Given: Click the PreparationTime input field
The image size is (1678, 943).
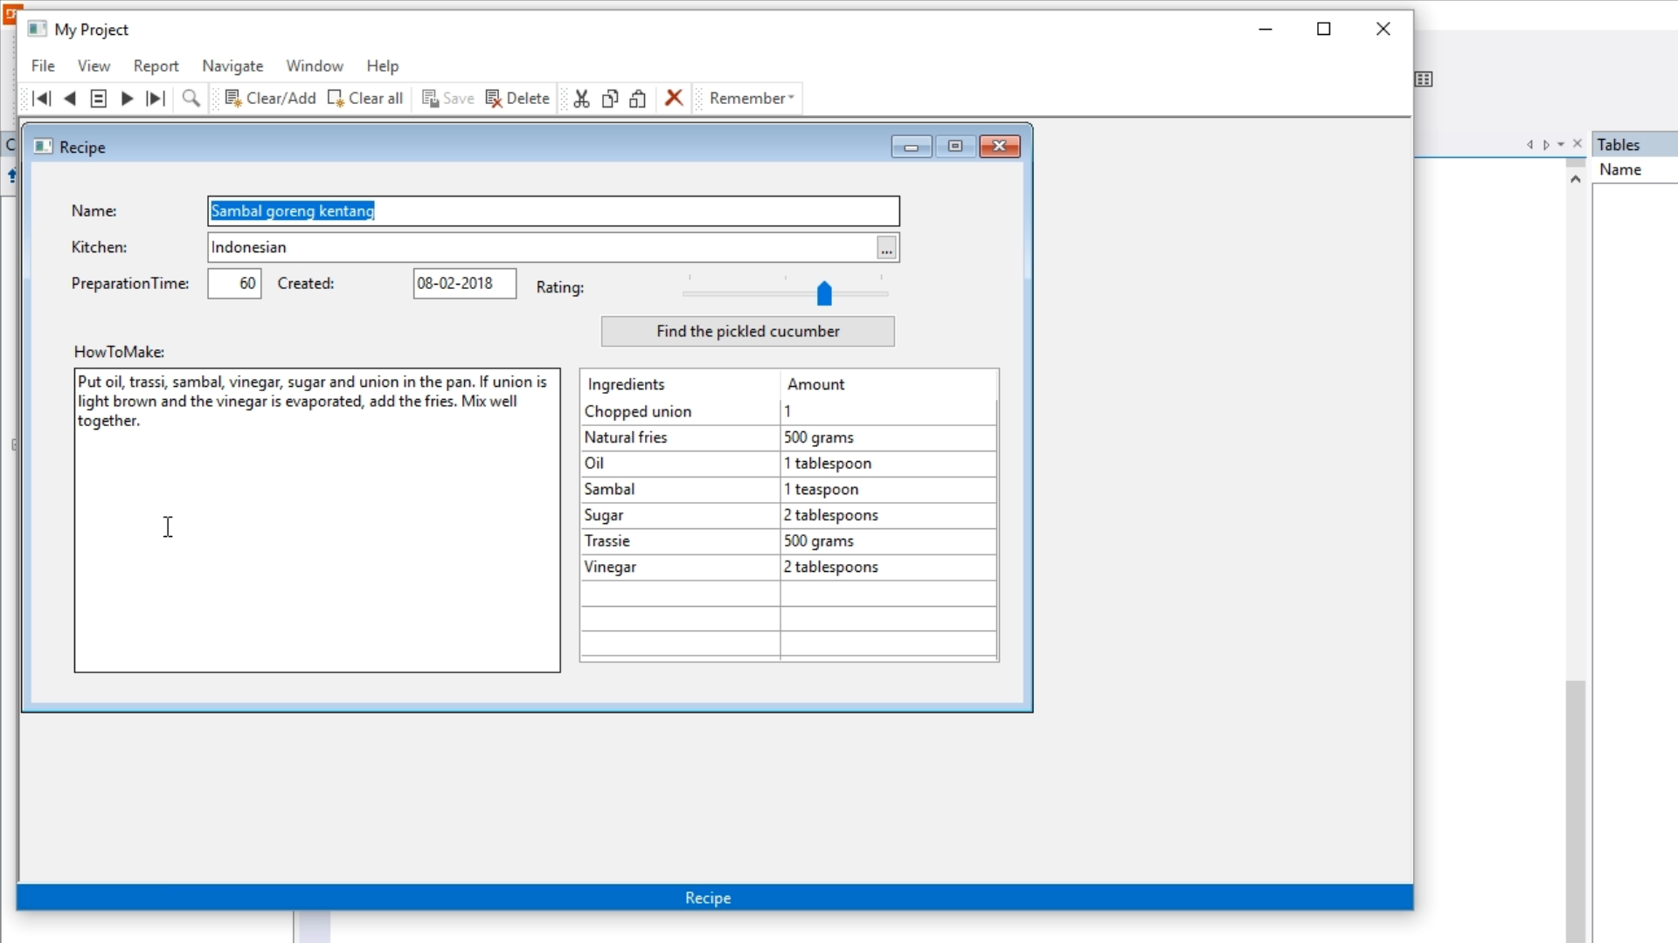Looking at the screenshot, I should tap(234, 284).
